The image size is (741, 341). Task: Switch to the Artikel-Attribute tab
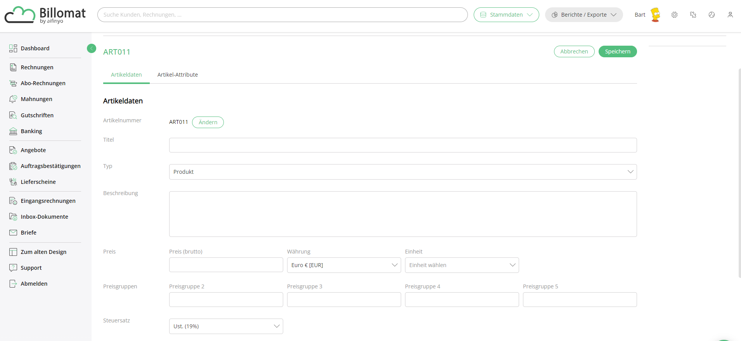[178, 75]
